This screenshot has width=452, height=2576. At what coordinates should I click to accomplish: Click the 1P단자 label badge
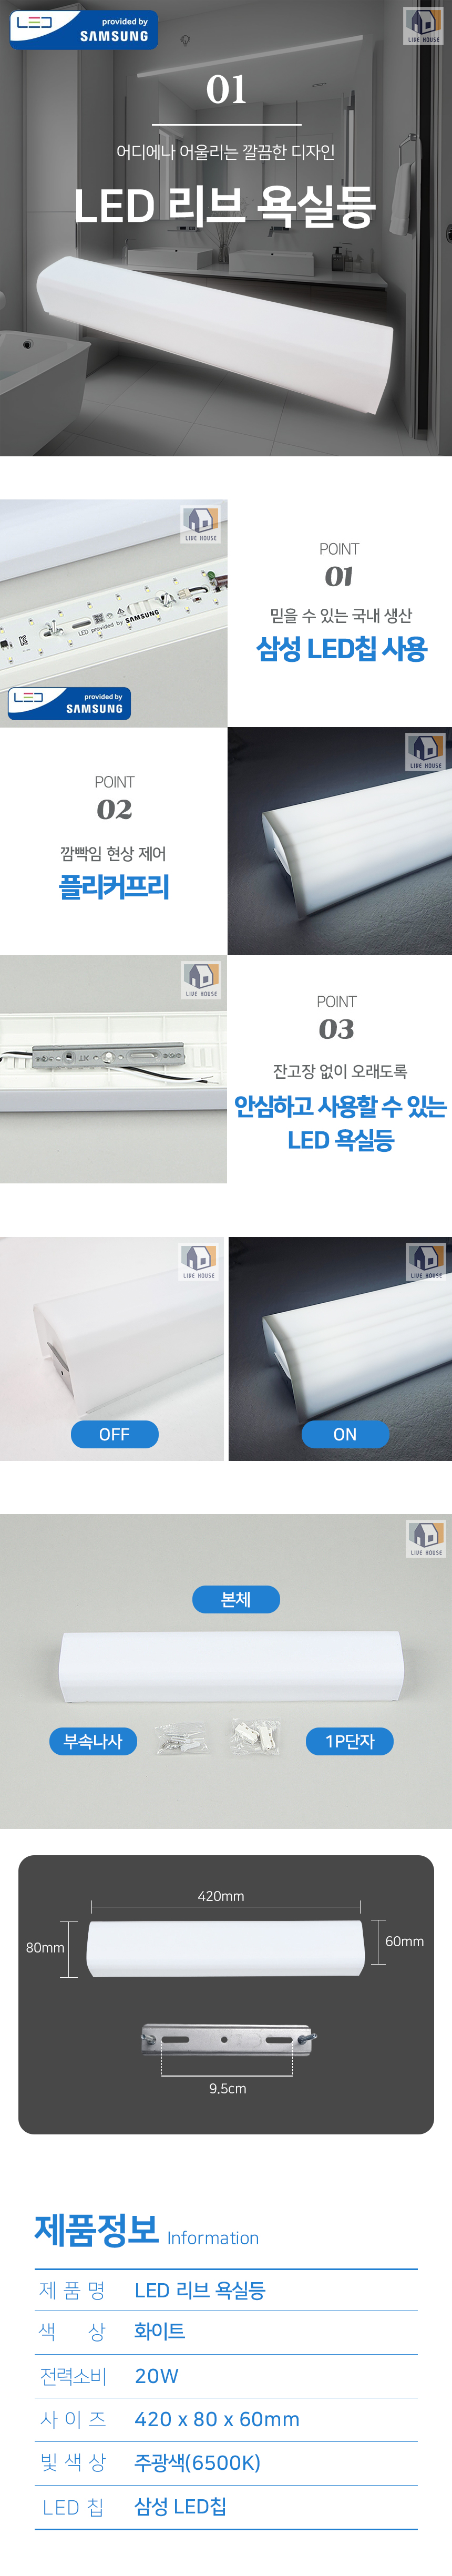coord(349,1741)
